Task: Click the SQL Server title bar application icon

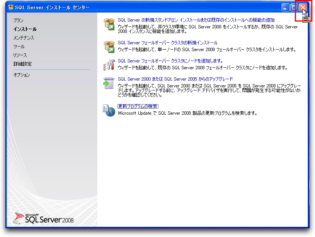Action: [x=11, y=8]
